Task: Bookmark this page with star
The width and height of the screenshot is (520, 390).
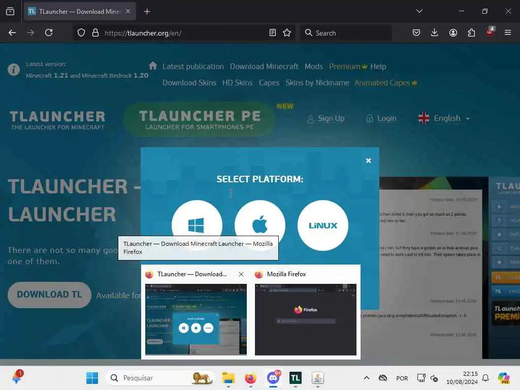Action: click(287, 32)
